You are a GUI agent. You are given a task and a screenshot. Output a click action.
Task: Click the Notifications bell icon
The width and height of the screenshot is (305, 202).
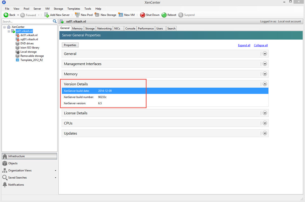point(5,185)
